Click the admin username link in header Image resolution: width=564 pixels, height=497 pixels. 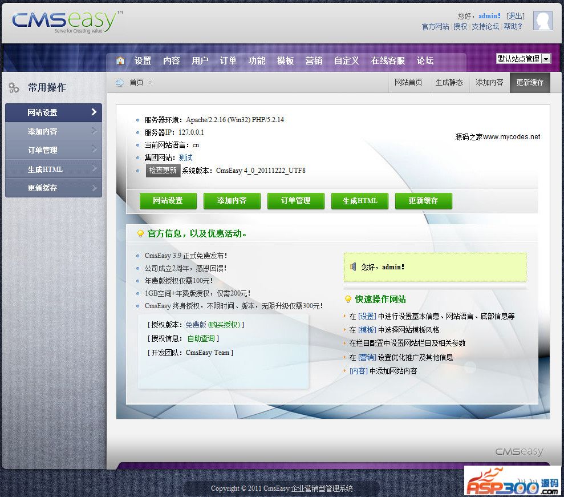489,16
